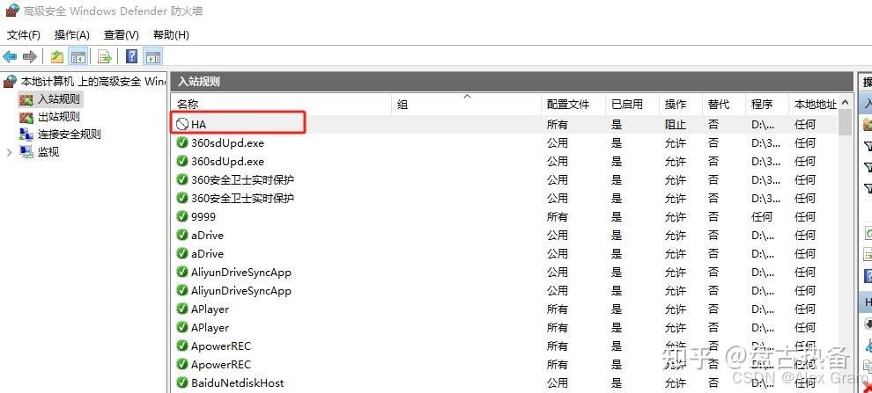Expand the 监视 tree node
The height and width of the screenshot is (393, 872).
[10, 152]
